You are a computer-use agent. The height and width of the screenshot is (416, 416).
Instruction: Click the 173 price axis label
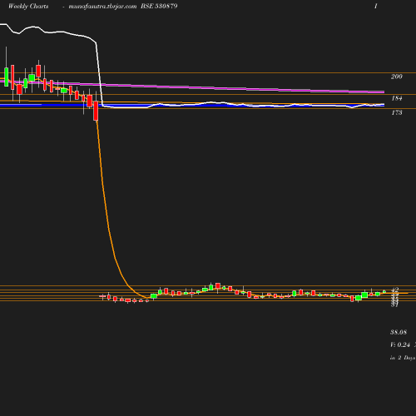tap(397, 112)
